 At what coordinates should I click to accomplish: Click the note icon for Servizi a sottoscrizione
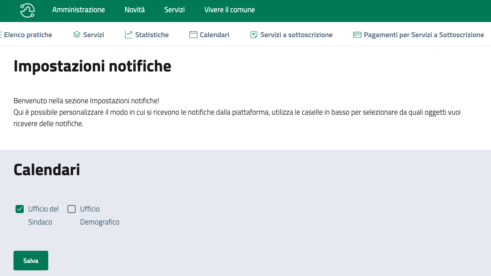click(254, 35)
